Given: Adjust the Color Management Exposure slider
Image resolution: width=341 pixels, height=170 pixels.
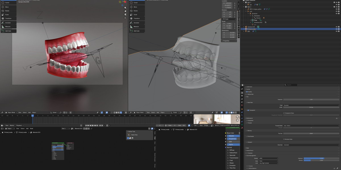Looking at the screenshot, I should 321,158.
